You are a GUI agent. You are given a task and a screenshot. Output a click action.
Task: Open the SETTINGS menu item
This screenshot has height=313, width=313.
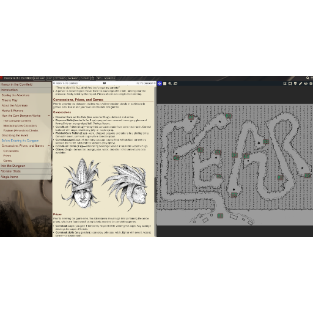click(x=60, y=78)
